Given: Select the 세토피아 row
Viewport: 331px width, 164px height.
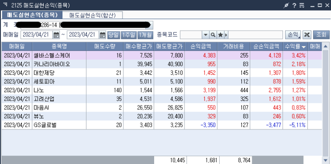Looking at the screenshot, I should point(162,82).
